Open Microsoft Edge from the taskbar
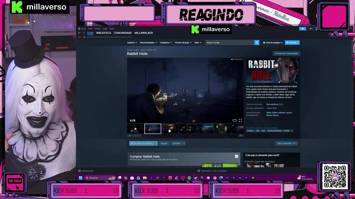 221,178
